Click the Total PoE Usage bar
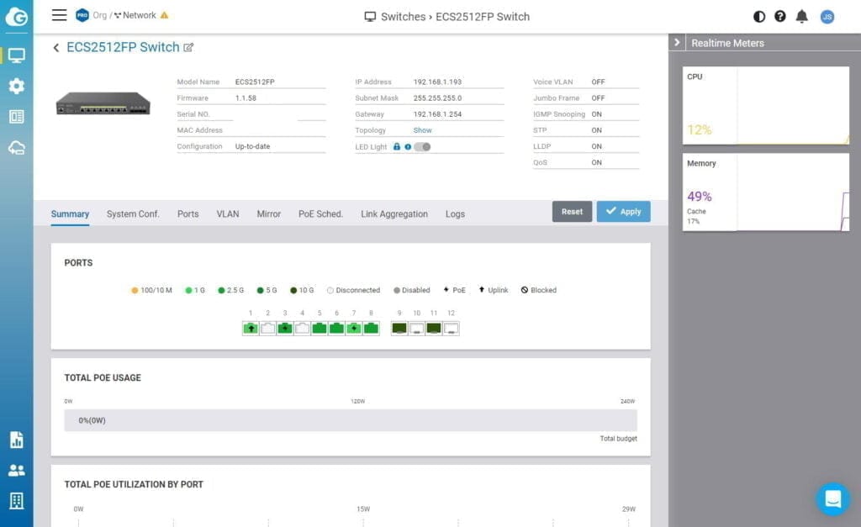Image resolution: width=861 pixels, height=527 pixels. coord(351,420)
